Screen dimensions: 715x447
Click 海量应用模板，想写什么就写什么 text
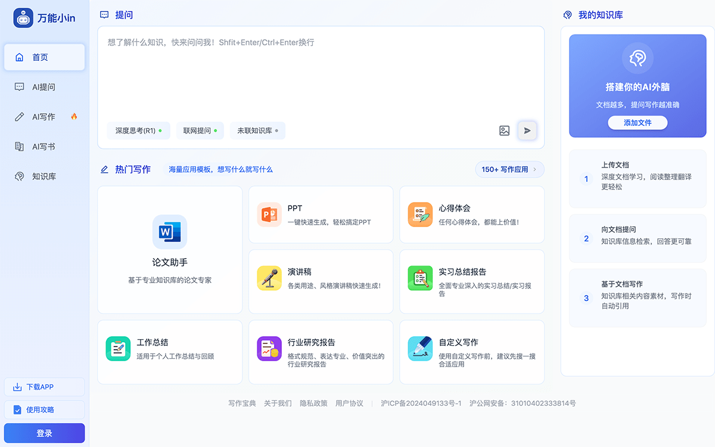pos(220,169)
